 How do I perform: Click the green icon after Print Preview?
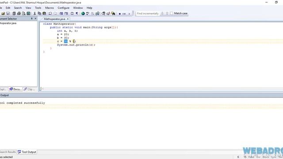click(28, 14)
